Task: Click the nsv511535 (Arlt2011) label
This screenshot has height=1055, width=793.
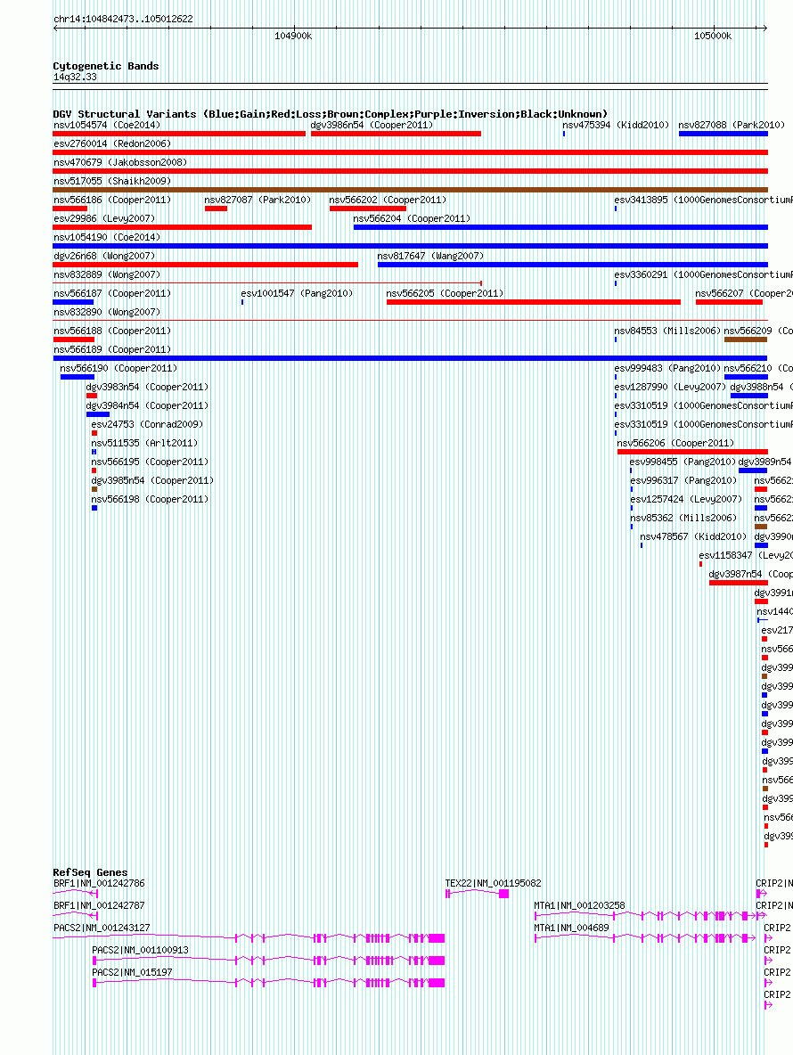Action: (144, 444)
